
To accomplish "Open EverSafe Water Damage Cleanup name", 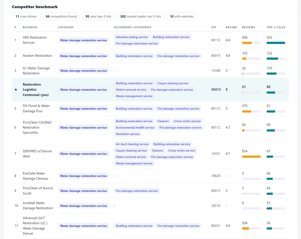I will click(x=35, y=176).
